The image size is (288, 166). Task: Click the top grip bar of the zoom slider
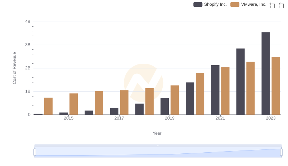click(x=158, y=145)
